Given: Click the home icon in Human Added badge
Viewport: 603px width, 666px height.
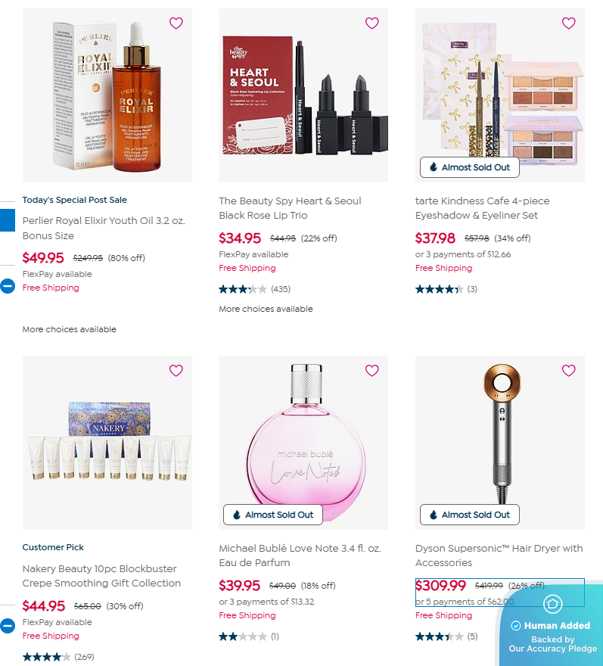Looking at the screenshot, I should [x=553, y=604].
